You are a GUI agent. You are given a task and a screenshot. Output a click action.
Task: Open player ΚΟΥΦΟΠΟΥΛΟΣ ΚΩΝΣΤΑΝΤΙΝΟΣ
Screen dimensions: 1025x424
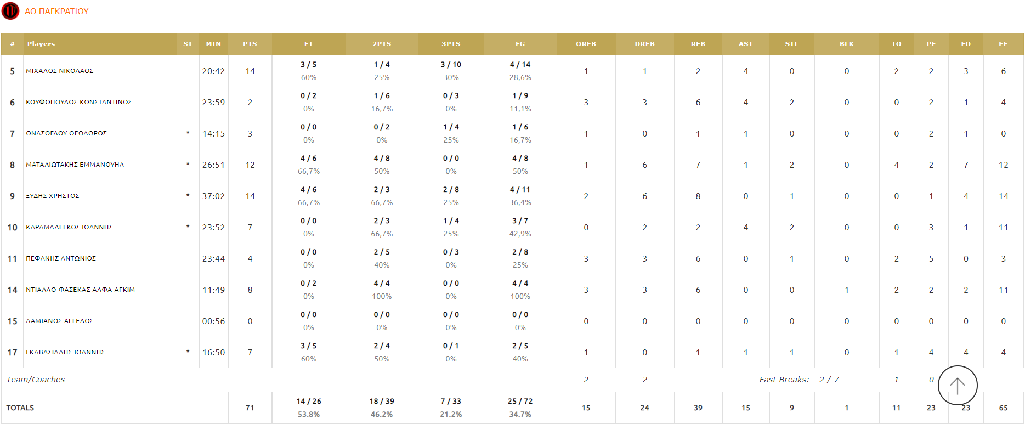tap(79, 102)
